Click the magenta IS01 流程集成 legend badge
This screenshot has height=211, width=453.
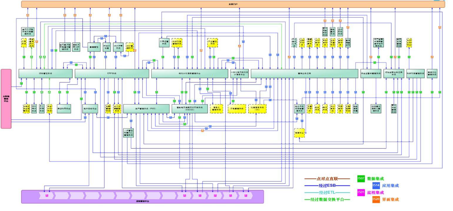pos(361,192)
